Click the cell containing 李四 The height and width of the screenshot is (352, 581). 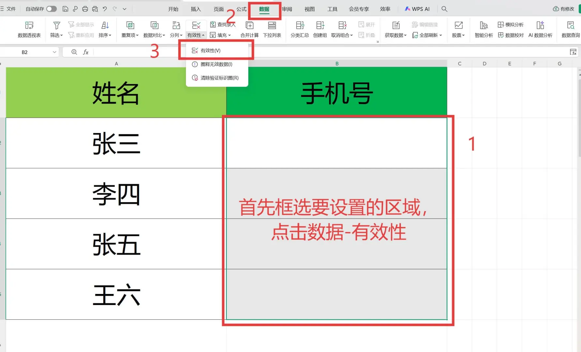[116, 194]
